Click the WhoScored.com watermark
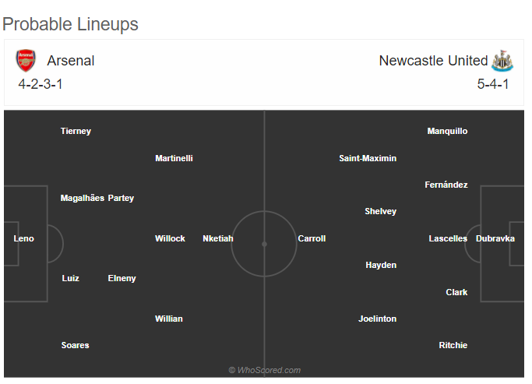 [265, 370]
